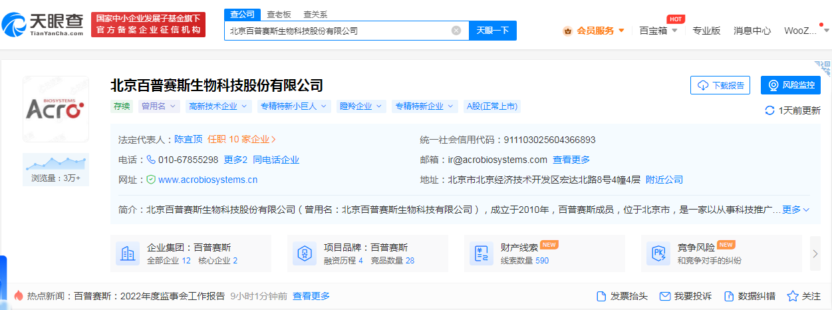
Task: Click the 风险监控 button
Action: (x=791, y=85)
